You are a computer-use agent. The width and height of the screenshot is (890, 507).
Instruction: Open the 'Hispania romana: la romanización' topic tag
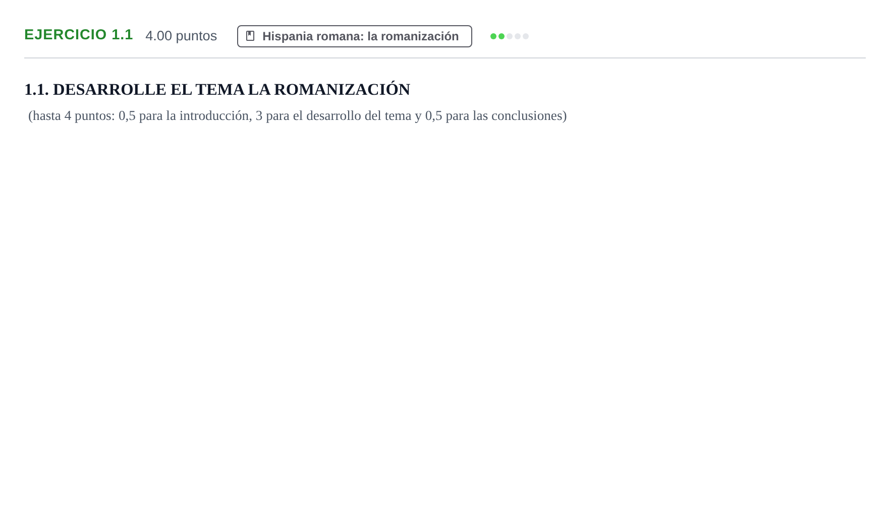point(355,36)
